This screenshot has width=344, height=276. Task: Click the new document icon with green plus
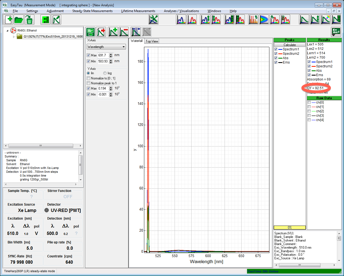pos(9,20)
